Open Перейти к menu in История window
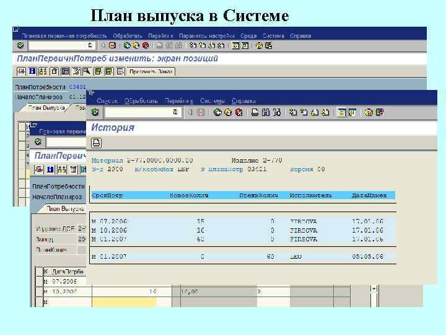The width and height of the screenshot is (446, 335). (178, 101)
